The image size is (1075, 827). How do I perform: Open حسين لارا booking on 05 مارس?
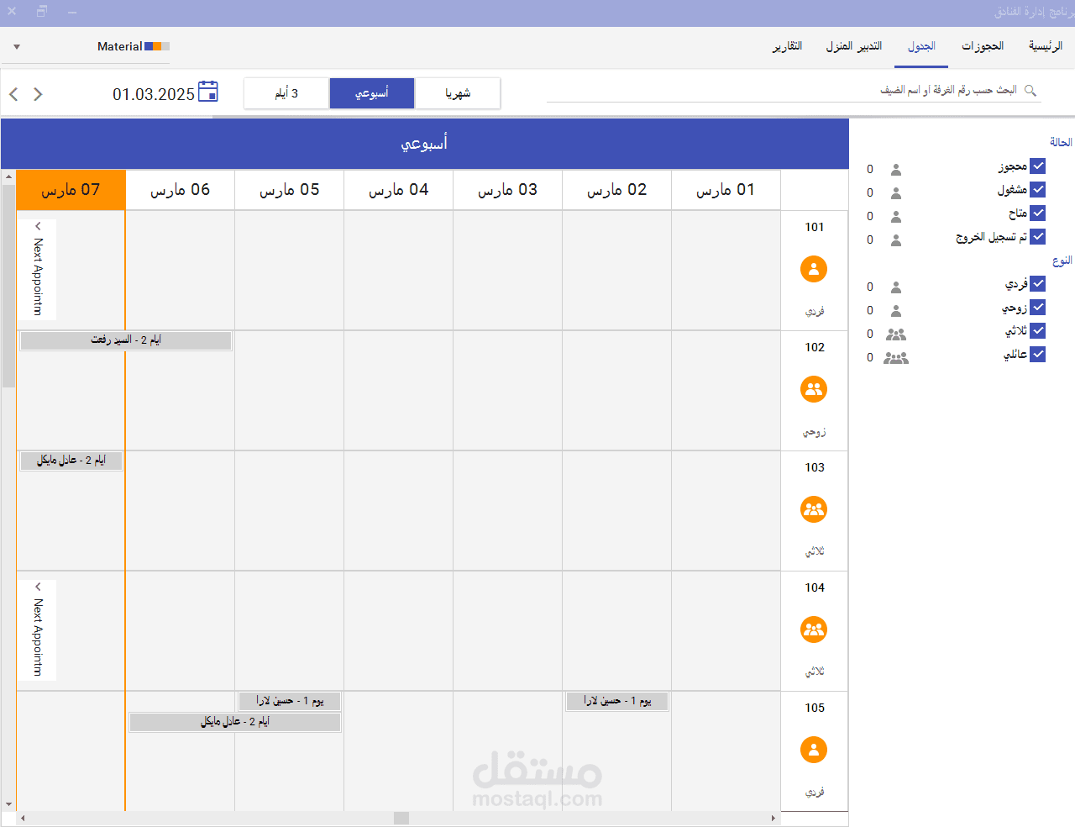point(290,701)
